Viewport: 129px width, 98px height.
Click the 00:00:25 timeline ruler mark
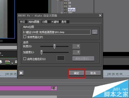(x=11, y=74)
